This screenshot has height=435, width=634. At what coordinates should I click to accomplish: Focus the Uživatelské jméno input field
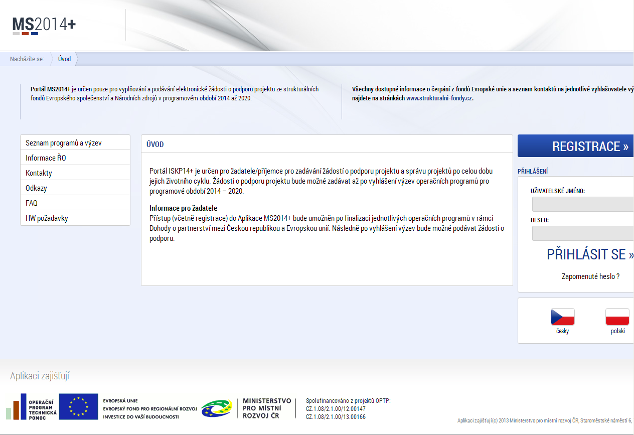coord(583,204)
